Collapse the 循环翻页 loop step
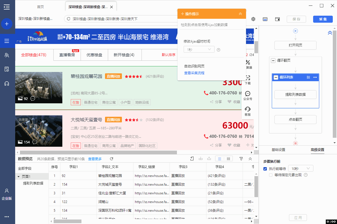Screen dimensions: 337x224 tap(273, 60)
